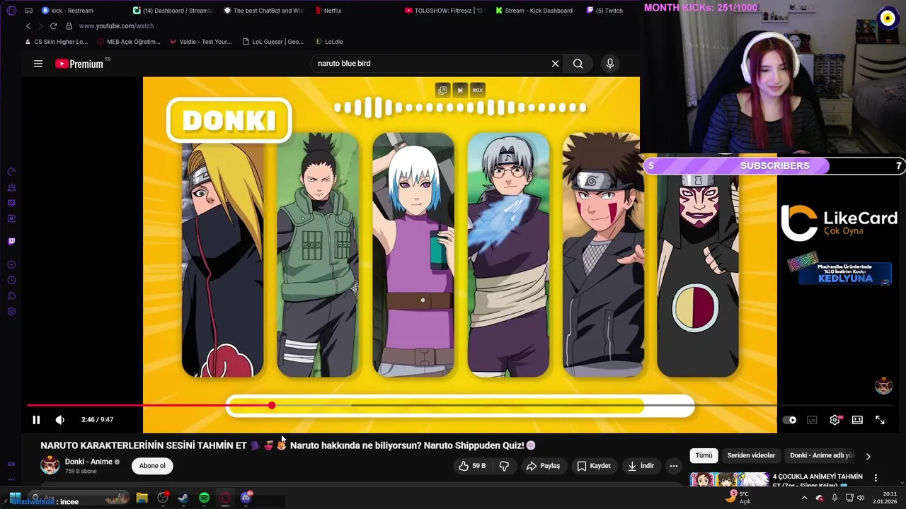Enter fullscreen mode

click(x=880, y=420)
